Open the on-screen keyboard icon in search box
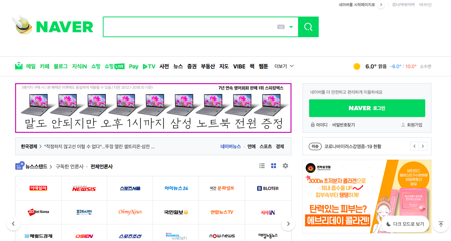The image size is (451, 241). [281, 27]
